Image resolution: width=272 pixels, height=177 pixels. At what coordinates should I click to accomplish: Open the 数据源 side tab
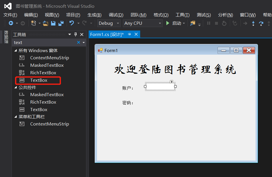(6, 37)
